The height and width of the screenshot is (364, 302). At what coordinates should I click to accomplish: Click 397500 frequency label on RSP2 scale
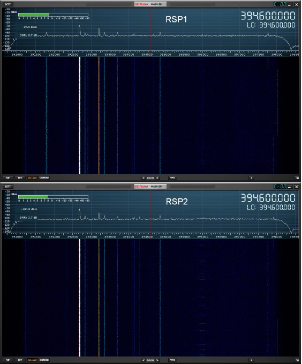click(x=258, y=237)
